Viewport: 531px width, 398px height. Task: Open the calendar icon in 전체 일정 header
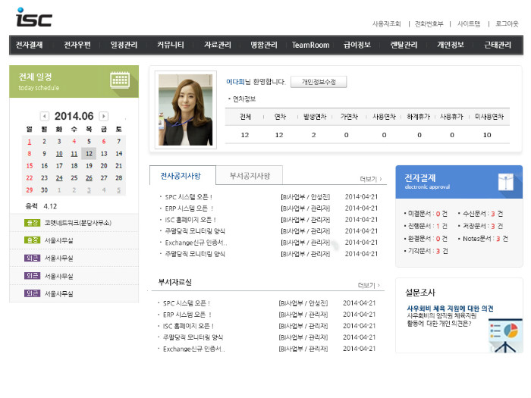pyautogui.click(x=119, y=80)
